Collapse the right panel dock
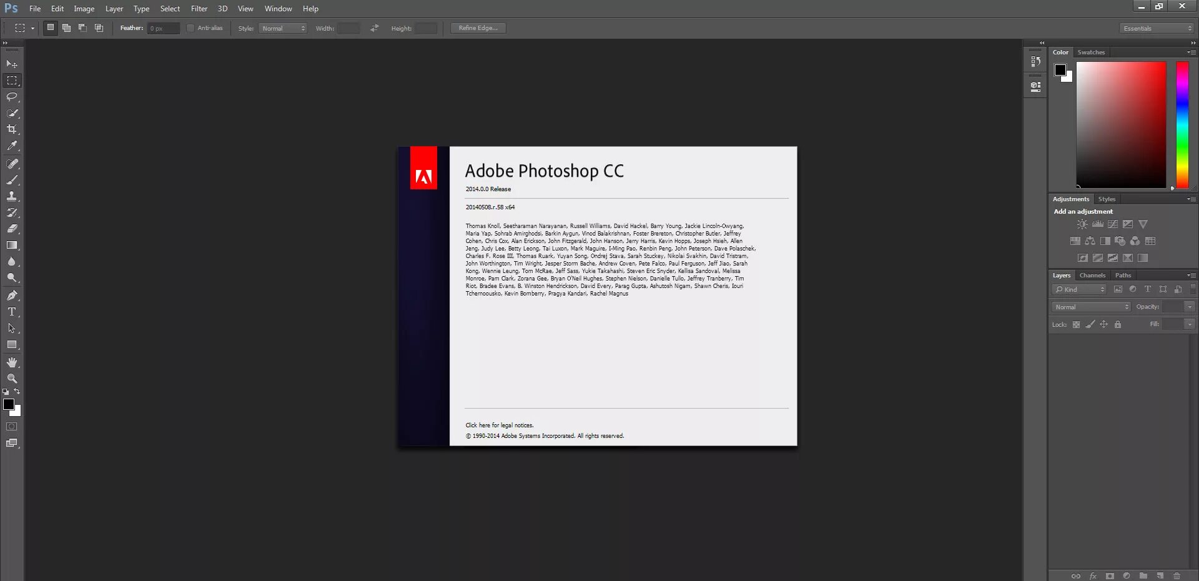 1193,43
